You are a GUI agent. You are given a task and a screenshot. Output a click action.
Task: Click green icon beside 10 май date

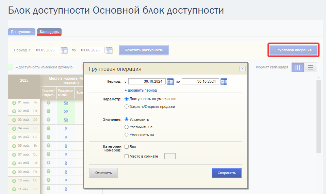pyautogui.click(x=14, y=181)
